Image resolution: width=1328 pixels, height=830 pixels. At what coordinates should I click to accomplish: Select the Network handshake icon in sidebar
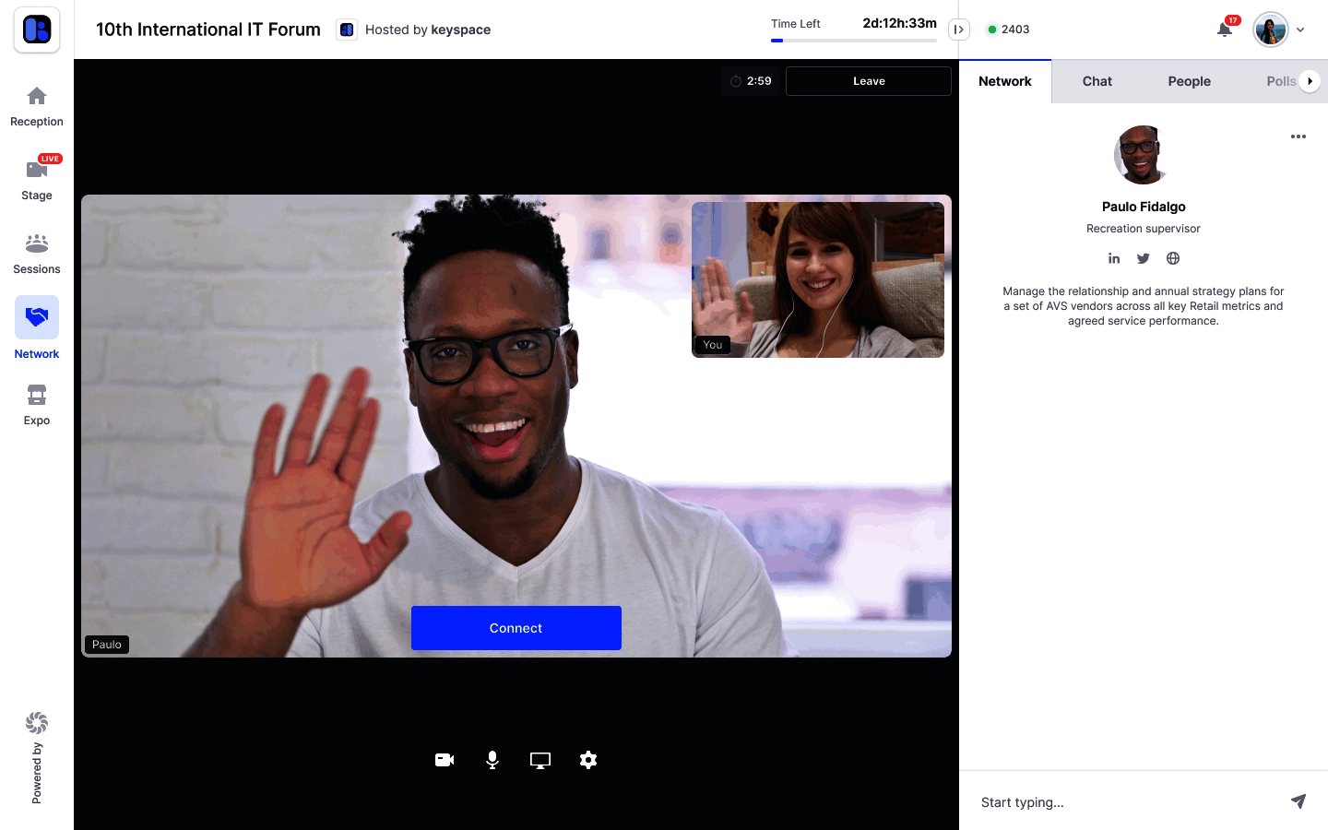coord(37,317)
